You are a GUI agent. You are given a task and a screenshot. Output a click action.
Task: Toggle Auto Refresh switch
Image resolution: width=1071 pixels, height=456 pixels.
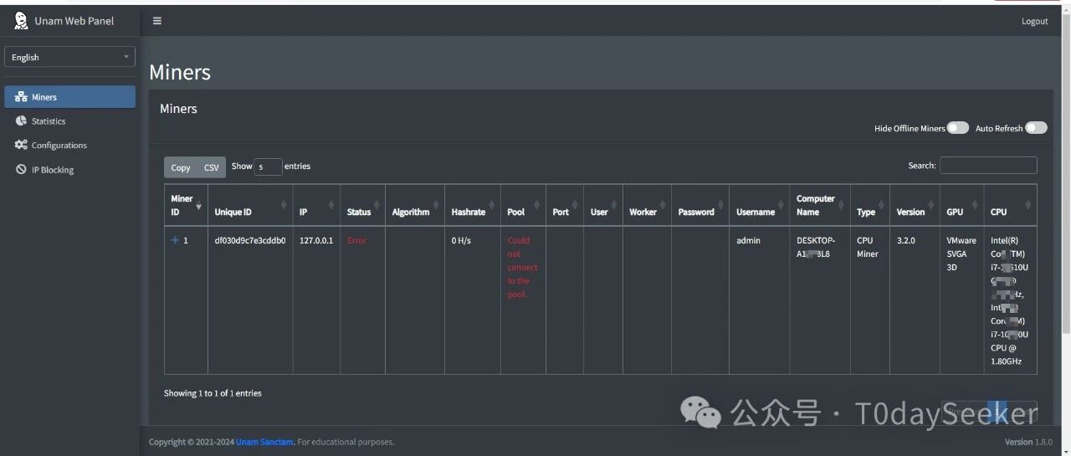click(1036, 128)
